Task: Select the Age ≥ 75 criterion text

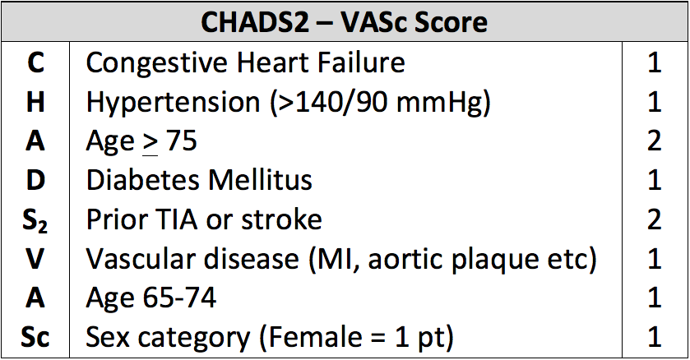Action: 141,141
